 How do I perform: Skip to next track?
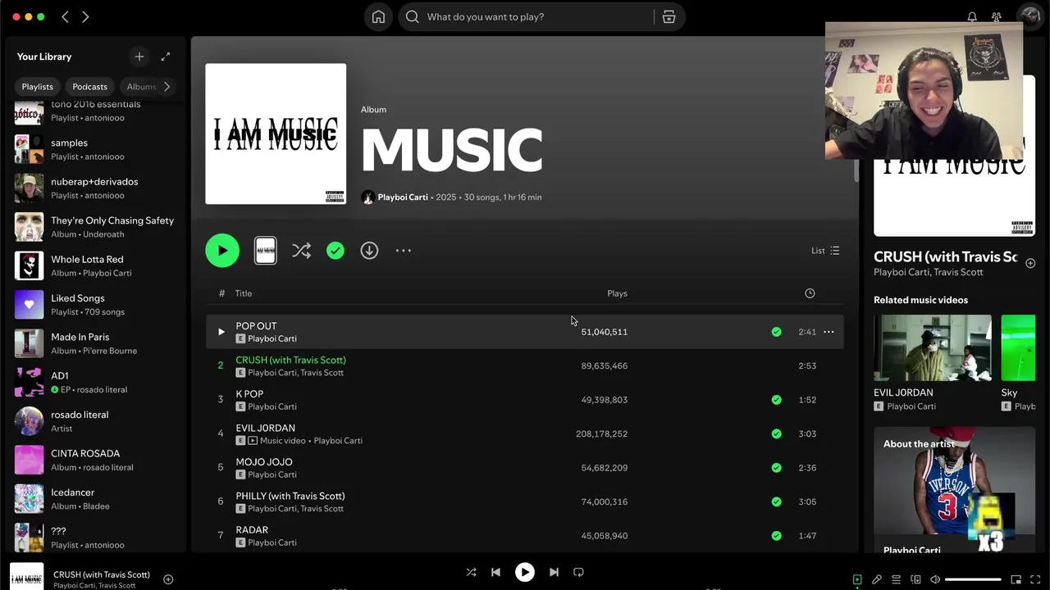554,572
